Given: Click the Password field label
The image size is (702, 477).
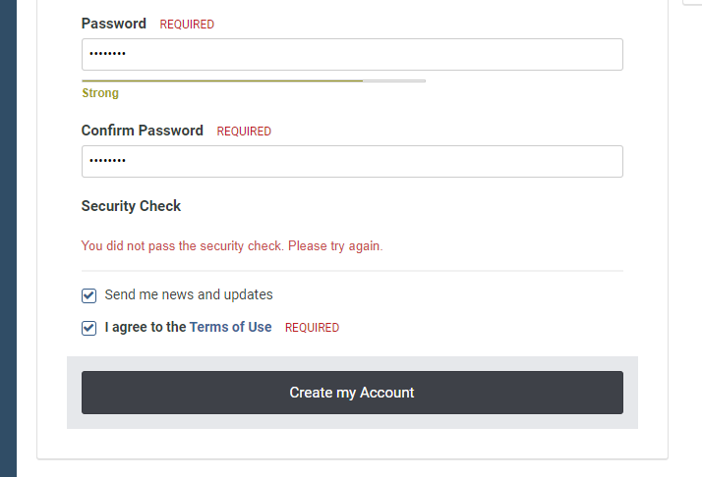Looking at the screenshot, I should pyautogui.click(x=114, y=24).
